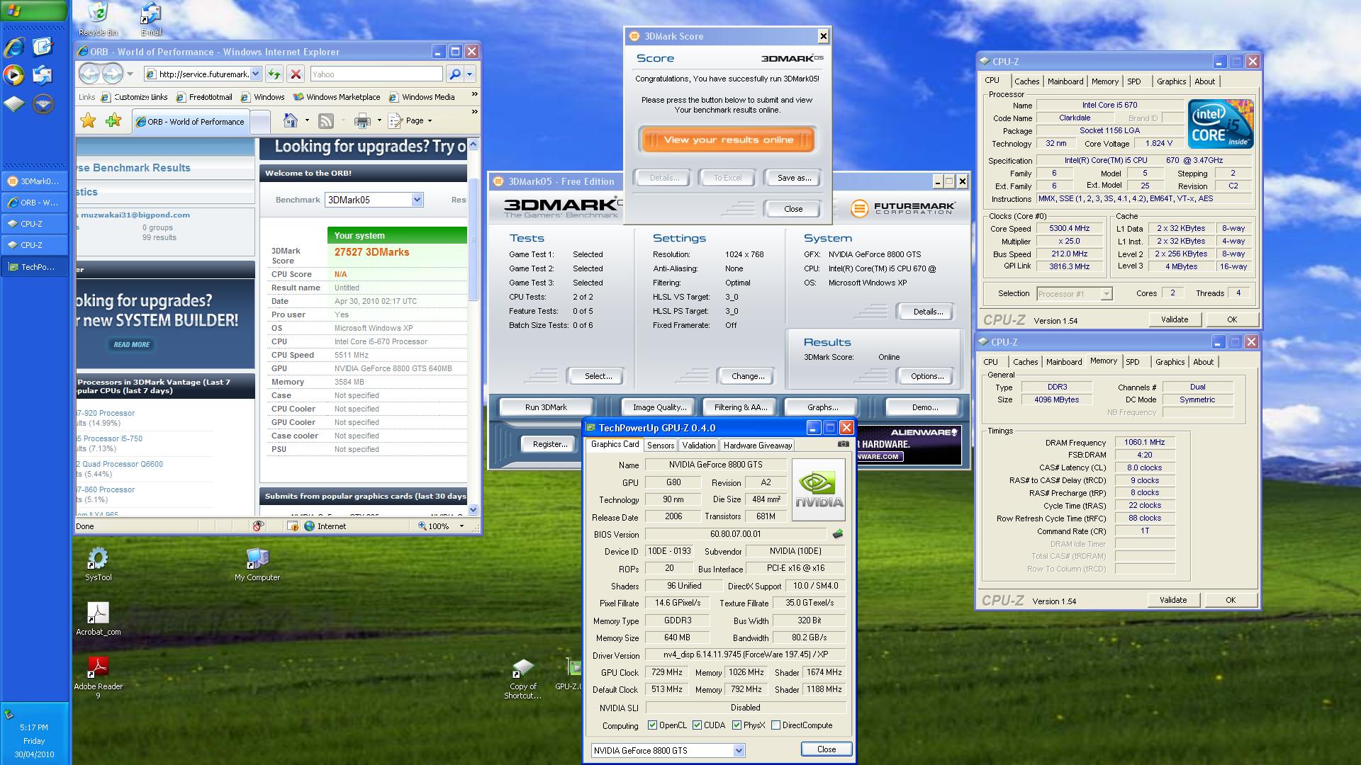Open the IE Home icon
This screenshot has width=1361, height=765.
(x=290, y=121)
